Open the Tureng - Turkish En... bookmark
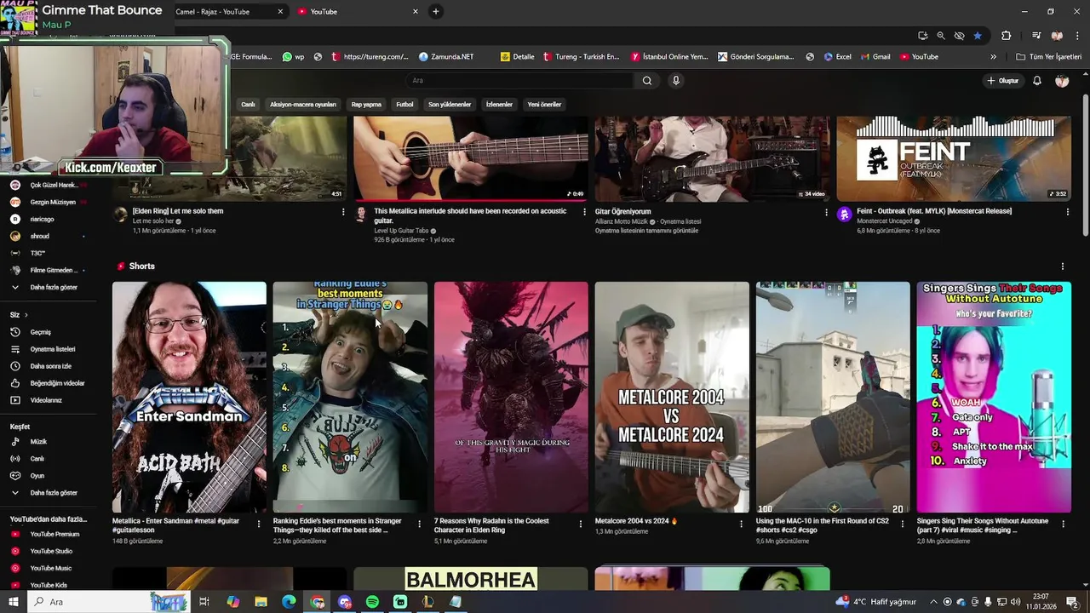This screenshot has height=613, width=1090. 582,57
